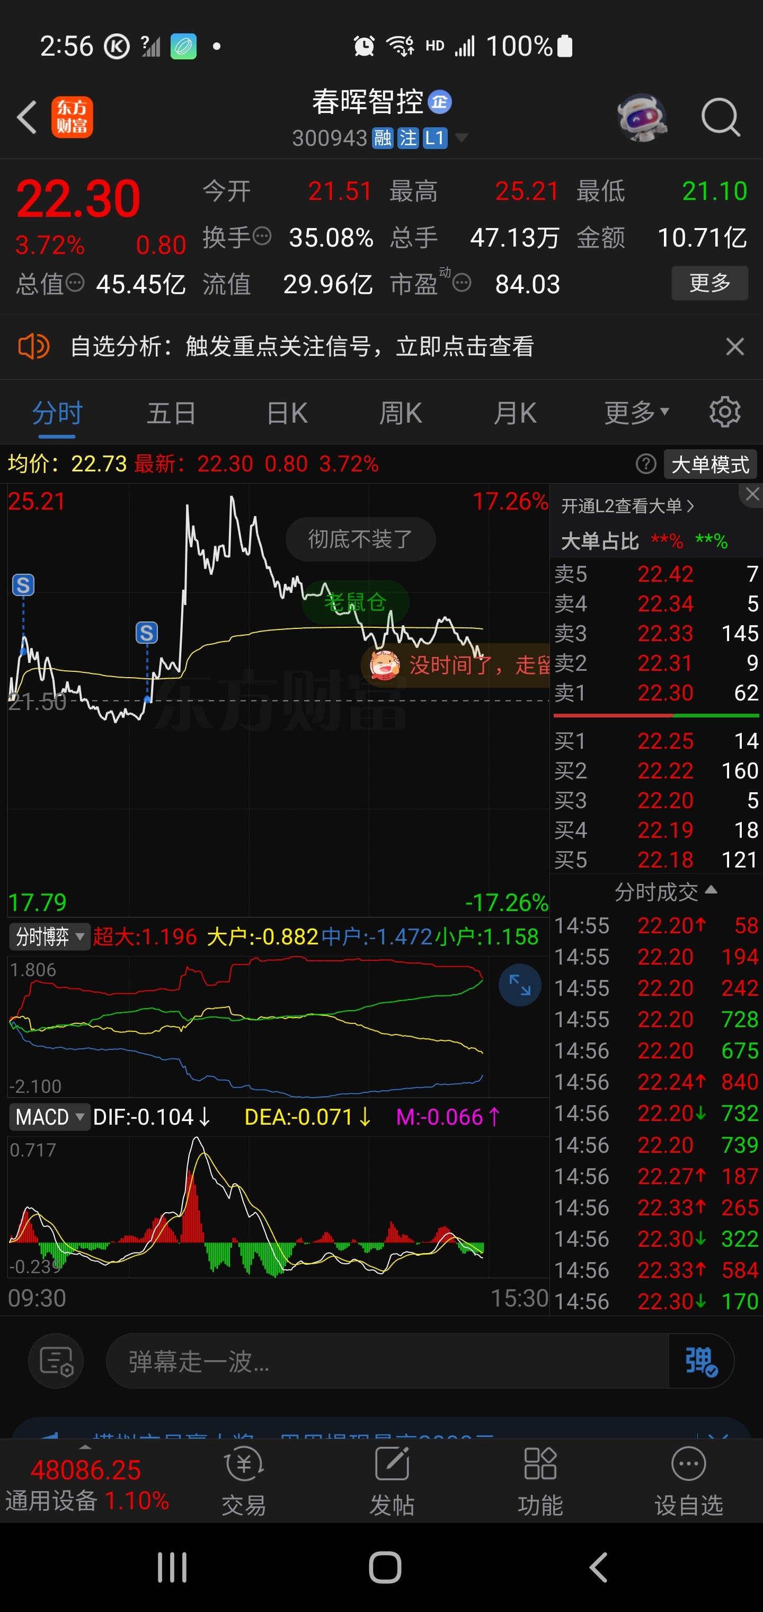
Task: Toggle the 弹 bullet comments switch
Action: click(x=700, y=1361)
